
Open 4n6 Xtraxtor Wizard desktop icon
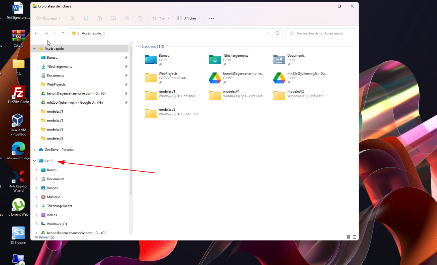click(18, 181)
